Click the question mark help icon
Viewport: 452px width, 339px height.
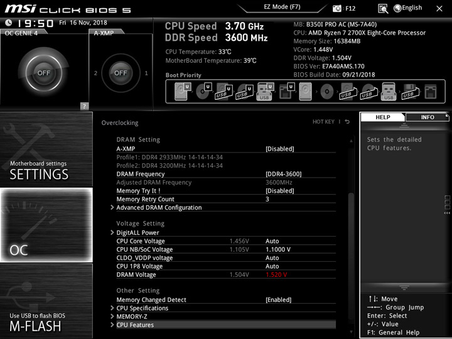pos(84,106)
